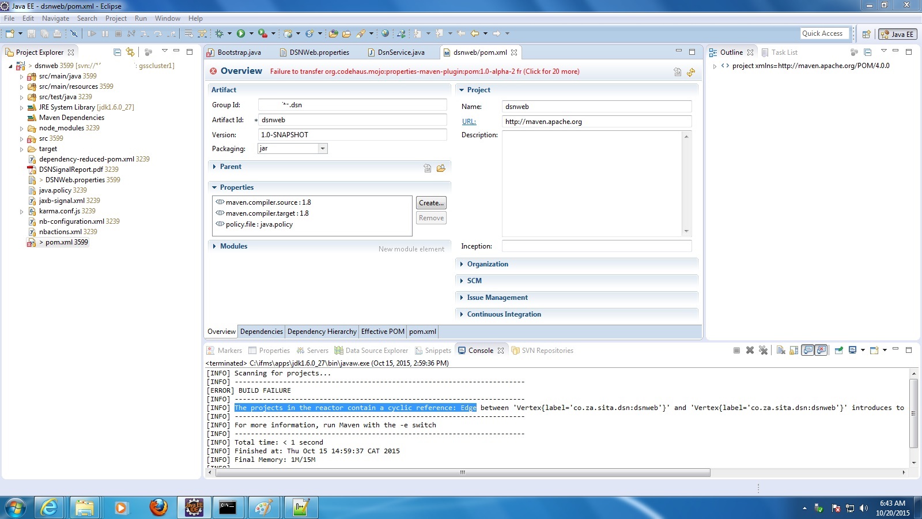Click Collapse All icon in Outline view
Screen dimensions: 922x519
[867, 52]
